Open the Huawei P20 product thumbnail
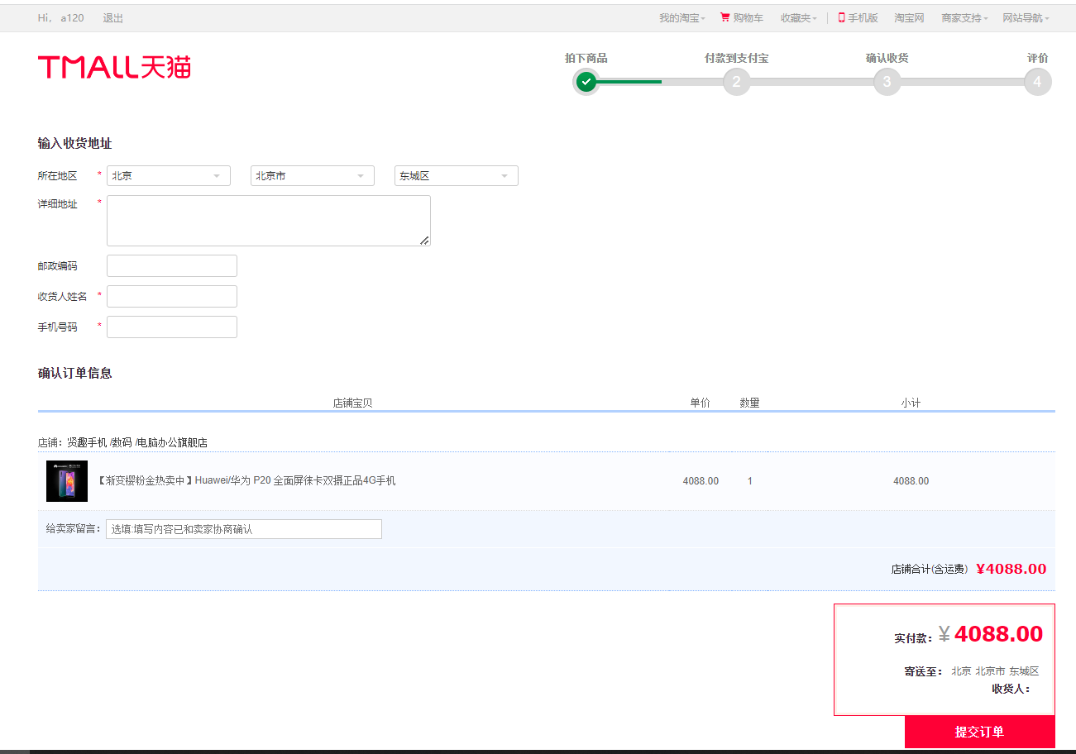The width and height of the screenshot is (1076, 754). tap(67, 481)
